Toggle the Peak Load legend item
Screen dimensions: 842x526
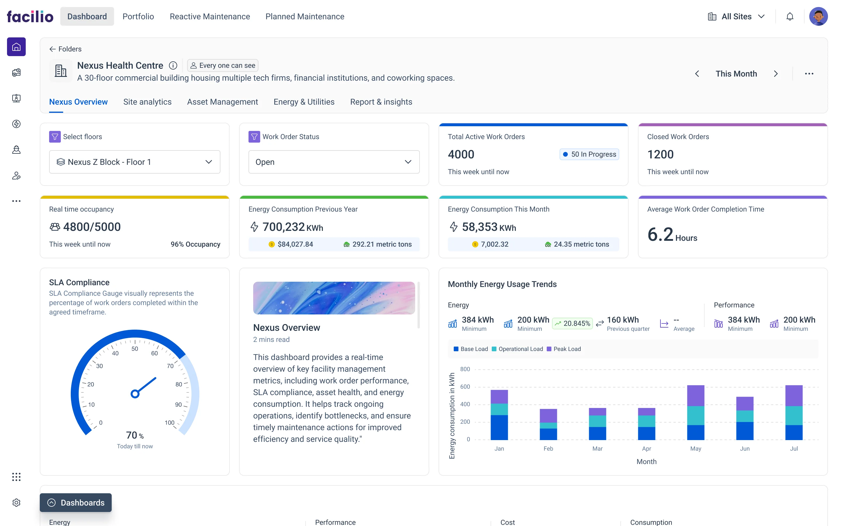click(x=564, y=349)
